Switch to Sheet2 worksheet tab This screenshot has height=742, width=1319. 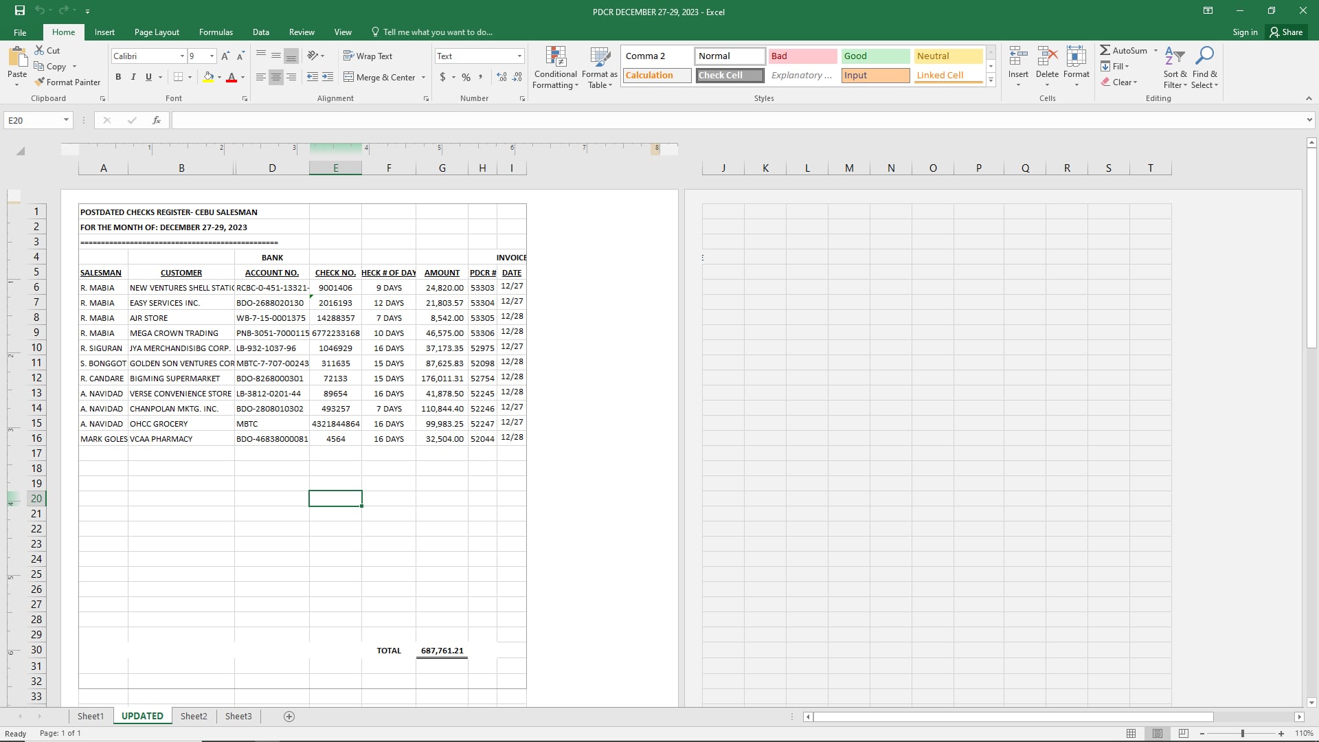click(194, 716)
